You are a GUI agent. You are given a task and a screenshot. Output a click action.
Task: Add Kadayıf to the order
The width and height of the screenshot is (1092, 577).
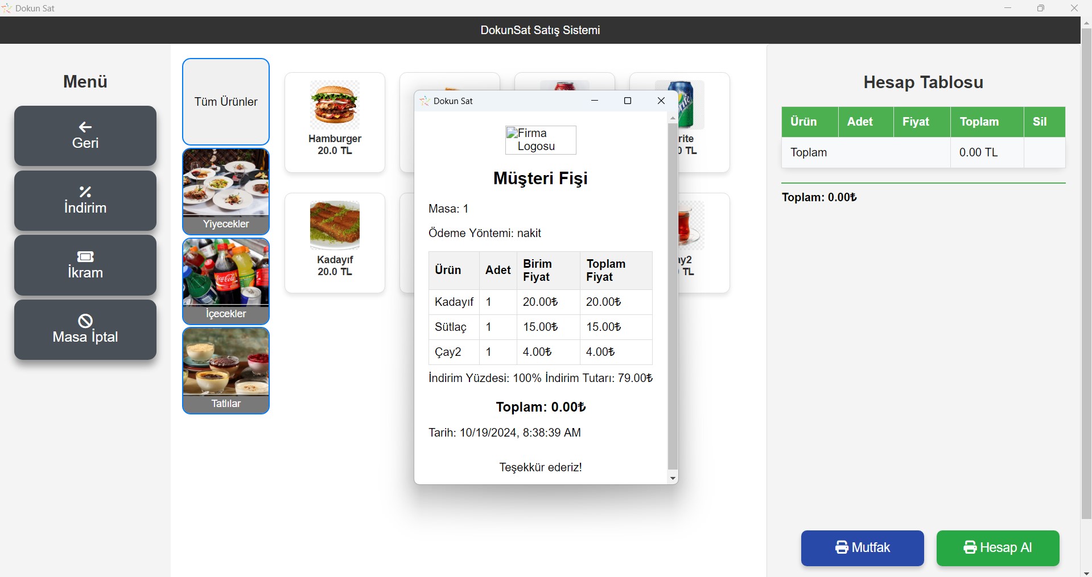[335, 243]
